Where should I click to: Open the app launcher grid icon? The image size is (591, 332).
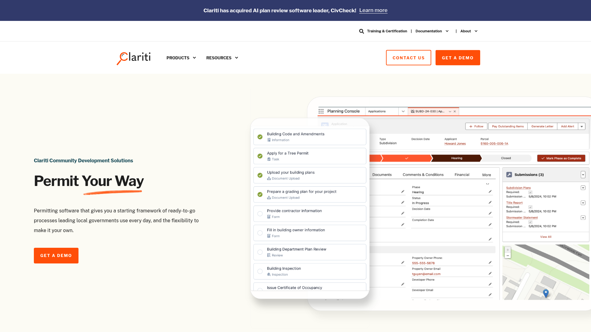point(321,111)
